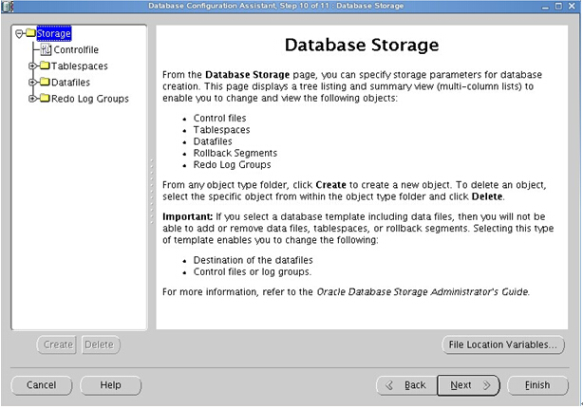Open File Location Variables dialog
583x409 pixels.
(x=503, y=344)
